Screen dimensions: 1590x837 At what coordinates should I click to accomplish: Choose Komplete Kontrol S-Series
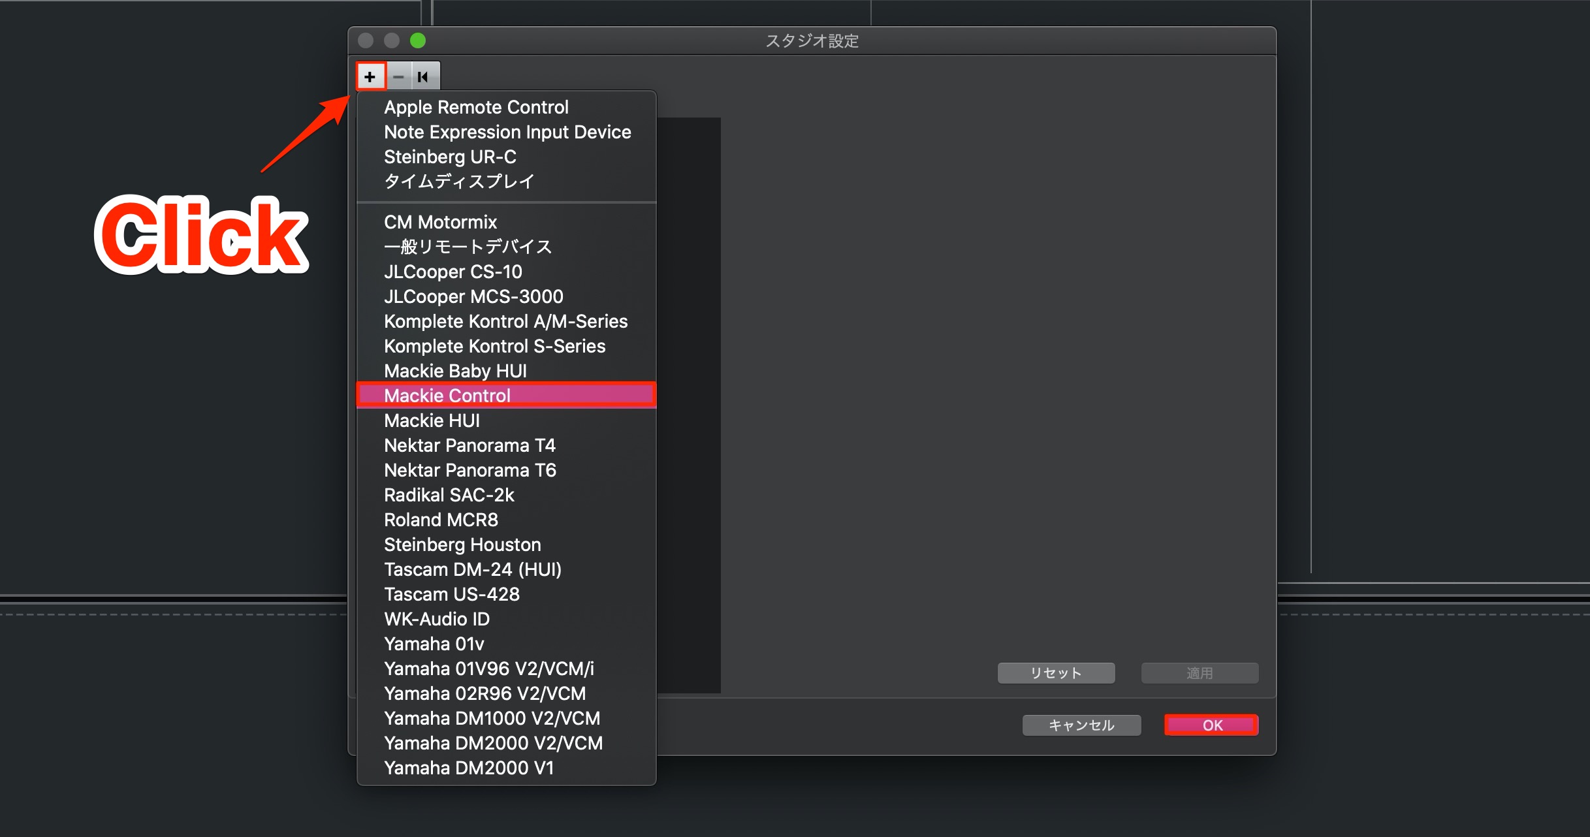click(506, 346)
